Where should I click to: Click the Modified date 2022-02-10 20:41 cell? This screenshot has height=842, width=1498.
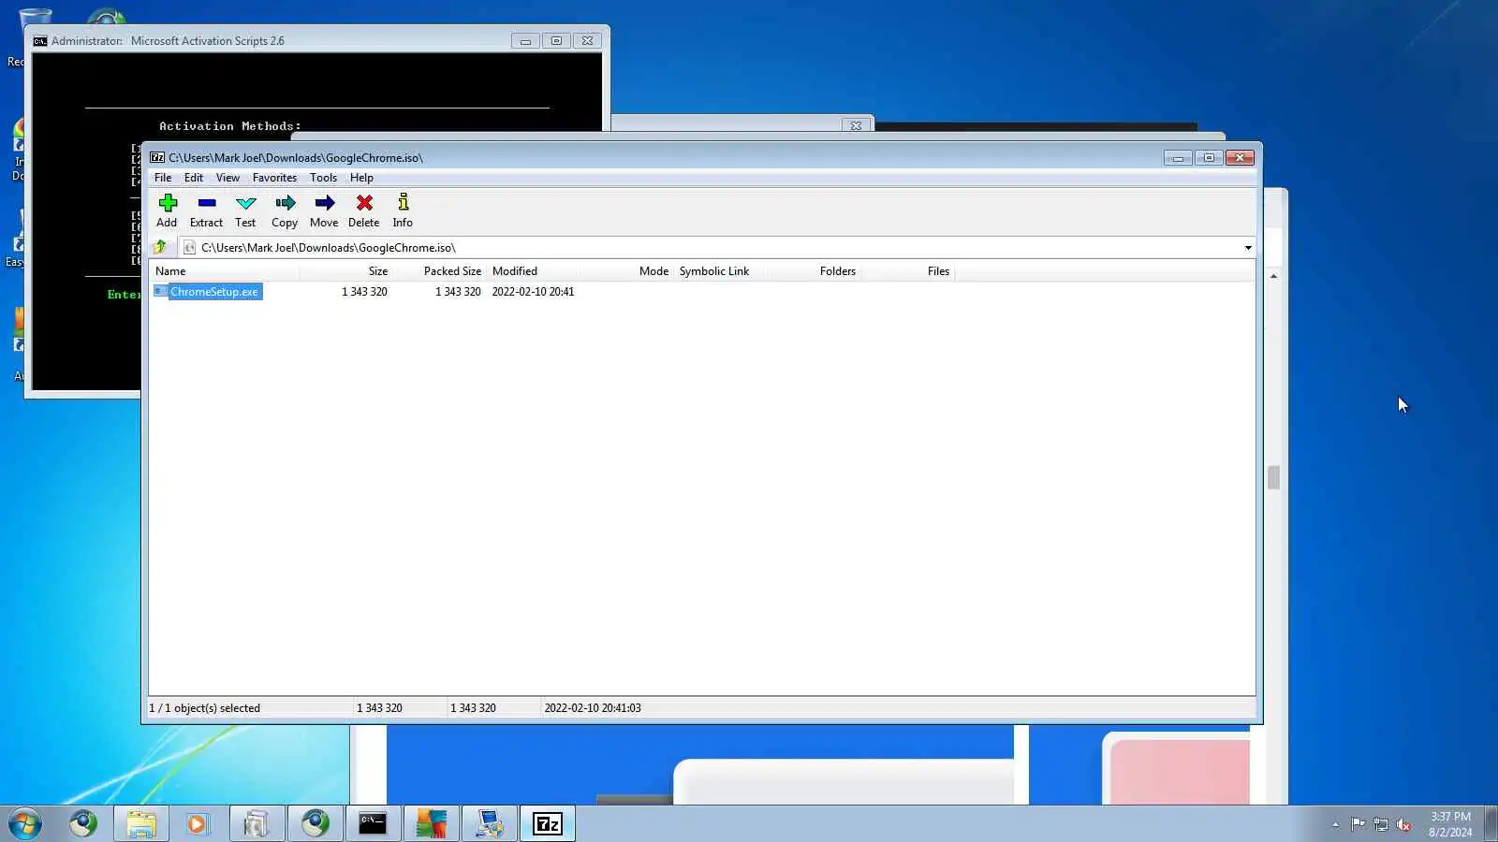(534, 292)
